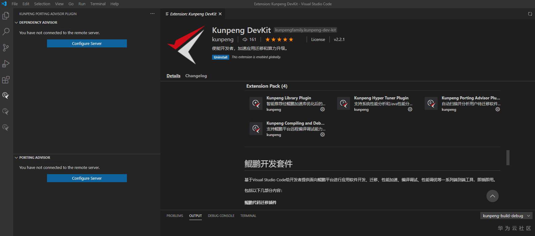Screen dimensions: 535x236
Task: Select the Extension: Kunpeng DevKit editor tab
Action: (x=193, y=14)
